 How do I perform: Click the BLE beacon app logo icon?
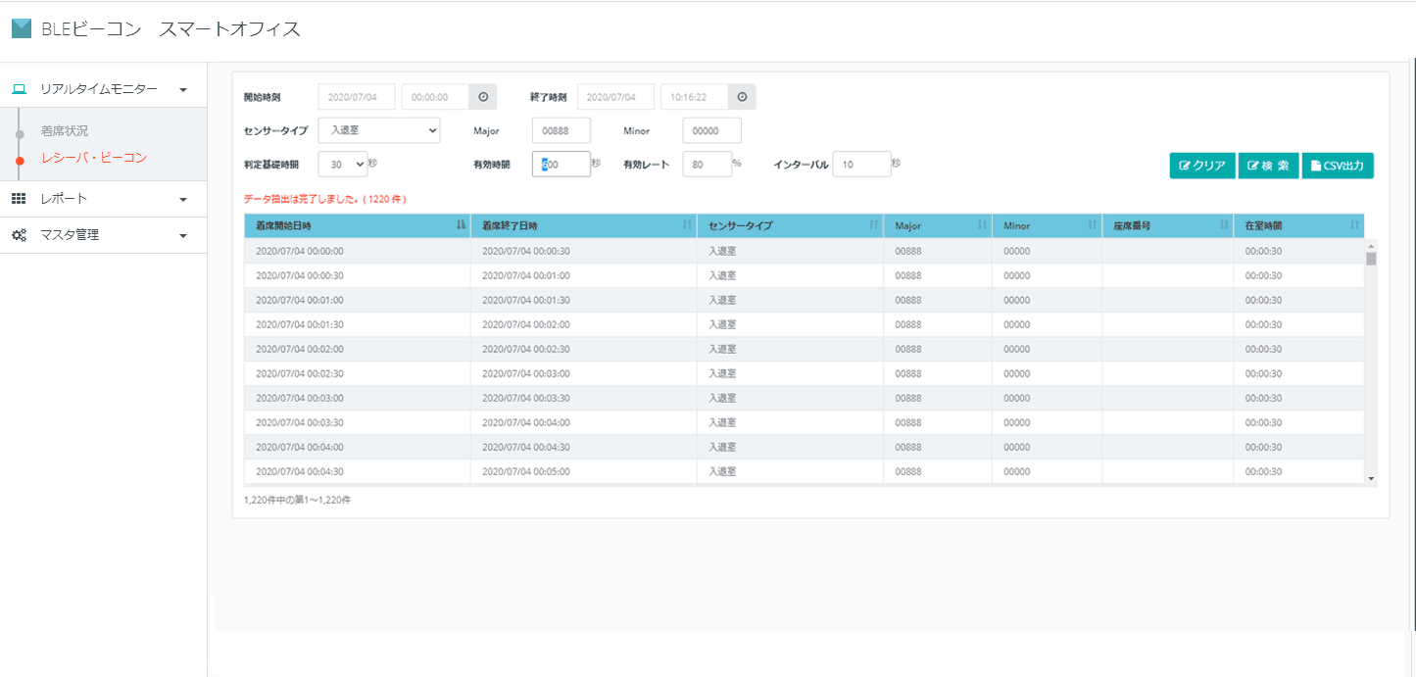[22, 28]
